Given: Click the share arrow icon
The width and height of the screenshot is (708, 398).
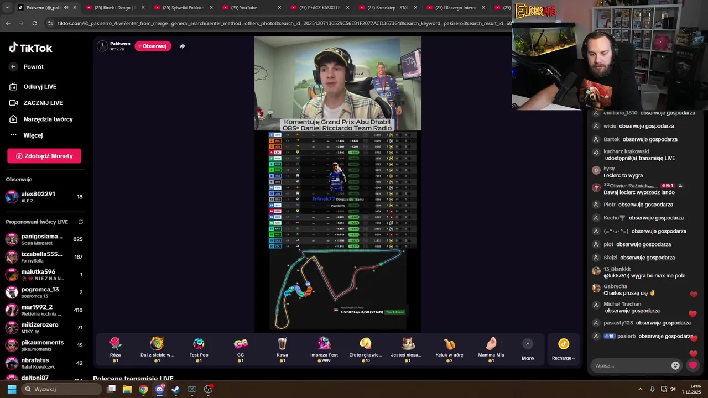Looking at the screenshot, I should pos(183,46).
